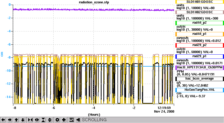Expand the value axis vertically
This screenshot has width=224, height=123.
click(x=50, y=120)
